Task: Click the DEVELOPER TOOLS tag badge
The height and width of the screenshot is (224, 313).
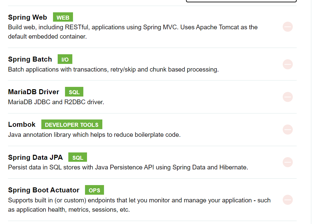Action: pyautogui.click(x=72, y=124)
